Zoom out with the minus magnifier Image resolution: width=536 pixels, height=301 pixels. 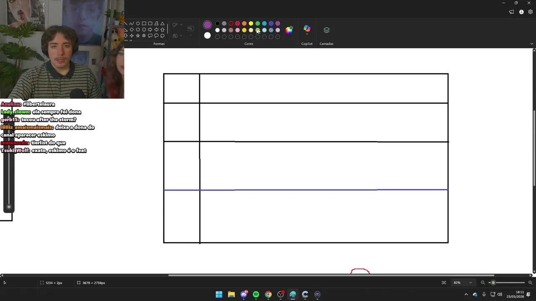(x=483, y=283)
